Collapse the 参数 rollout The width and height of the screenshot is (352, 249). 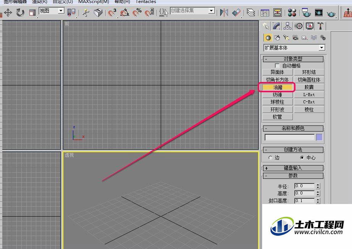coord(293,175)
